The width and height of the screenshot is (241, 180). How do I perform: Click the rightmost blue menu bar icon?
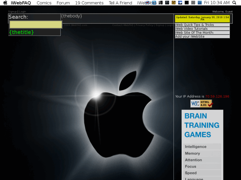[x=200, y=3]
